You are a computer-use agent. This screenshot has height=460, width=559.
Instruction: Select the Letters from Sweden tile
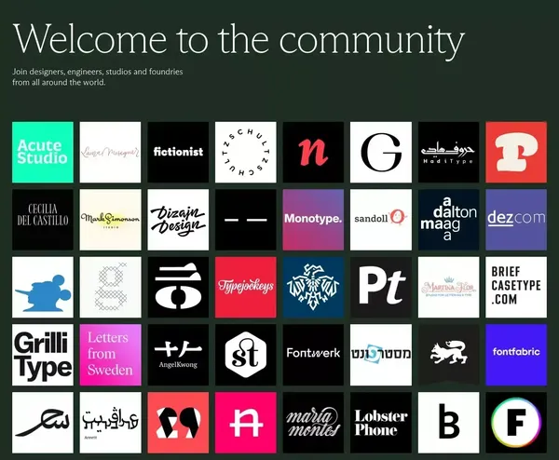(110, 355)
